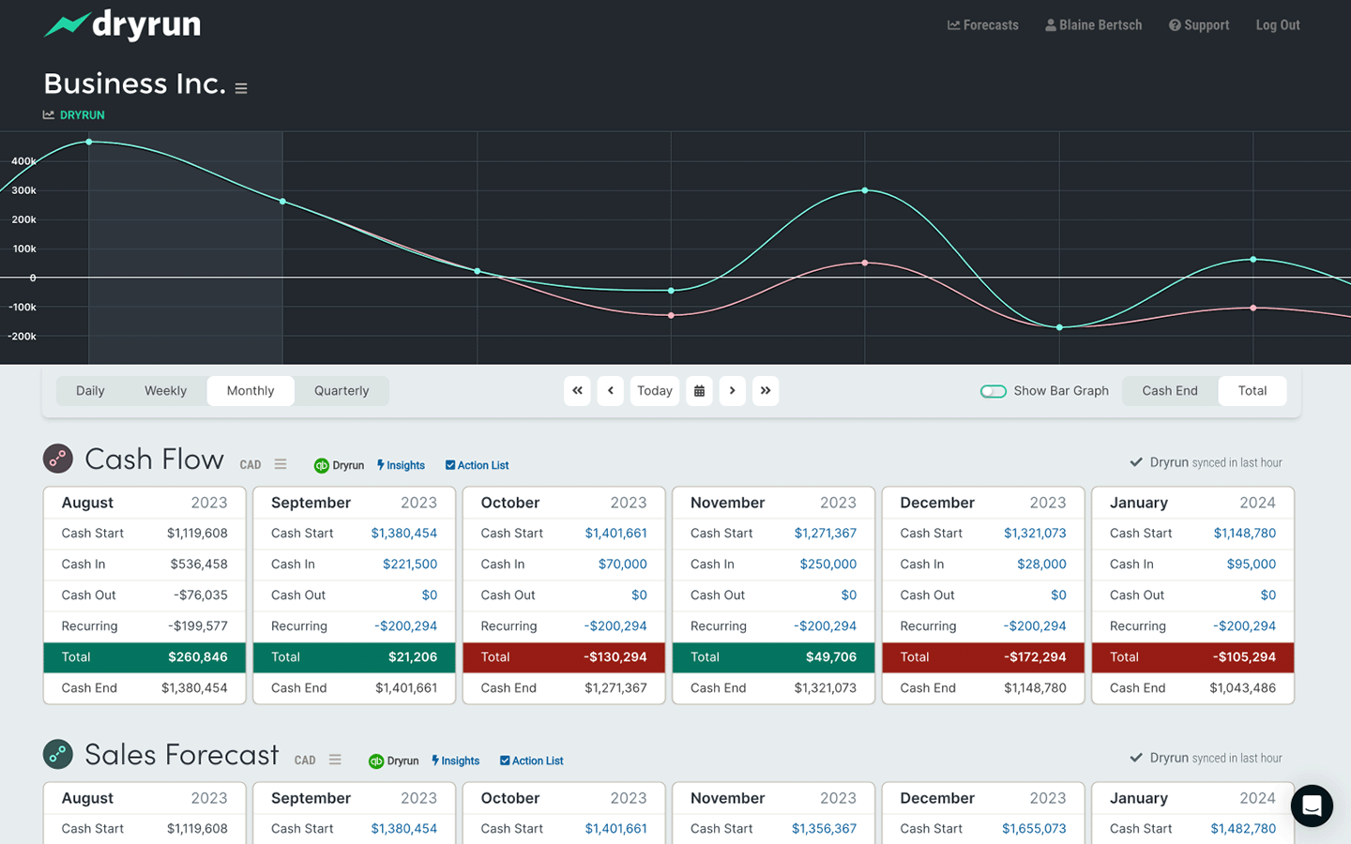
Task: Open the Action List for Cash Flow
Action: pyautogui.click(x=477, y=465)
